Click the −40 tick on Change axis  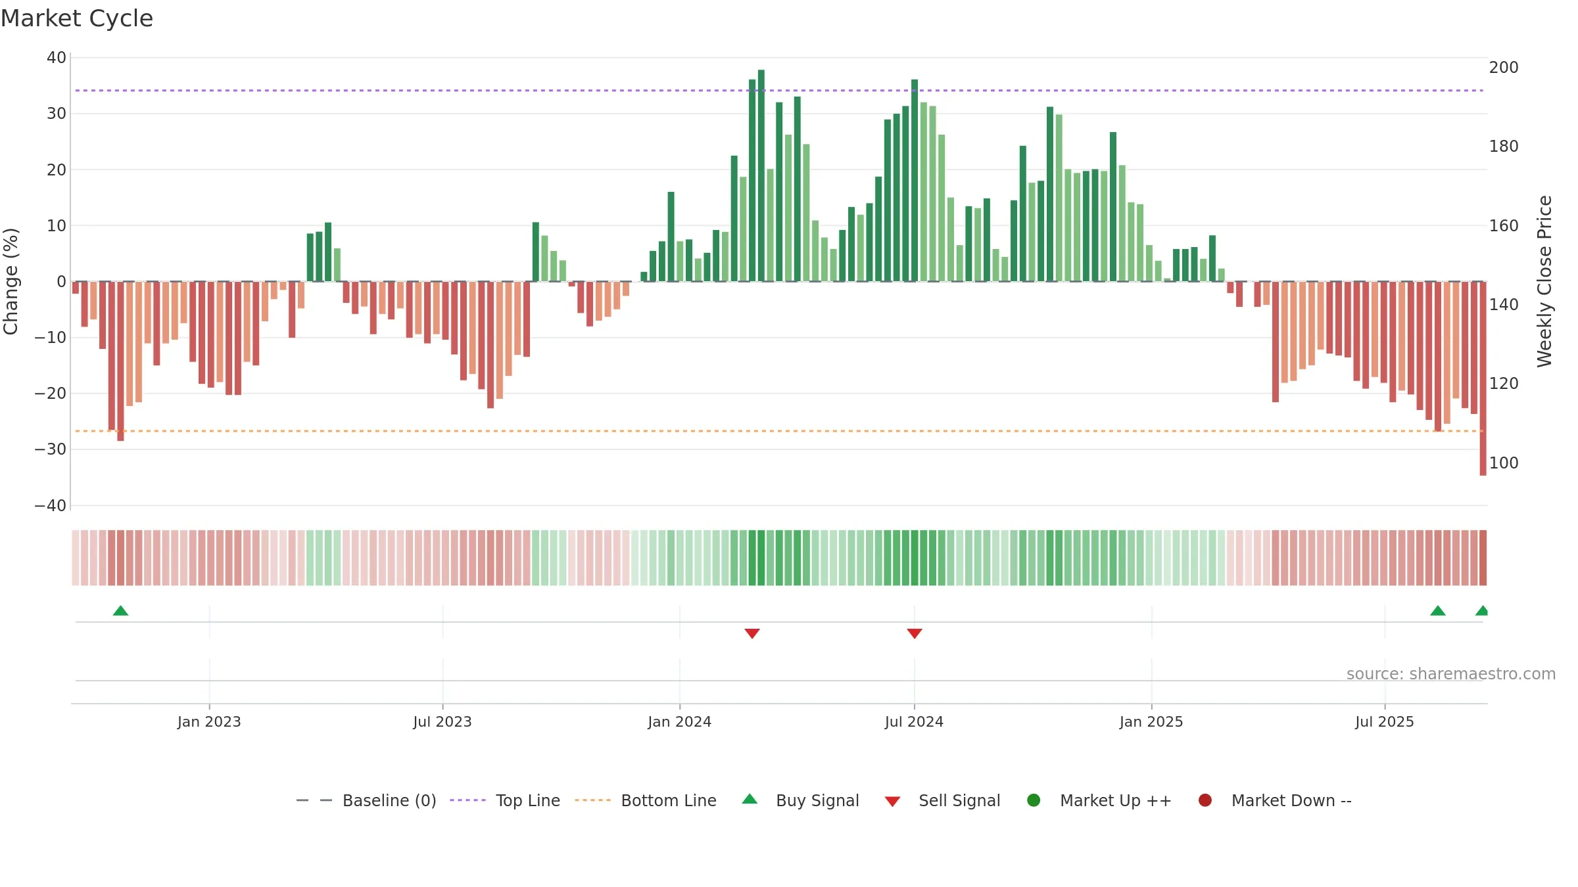click(51, 506)
